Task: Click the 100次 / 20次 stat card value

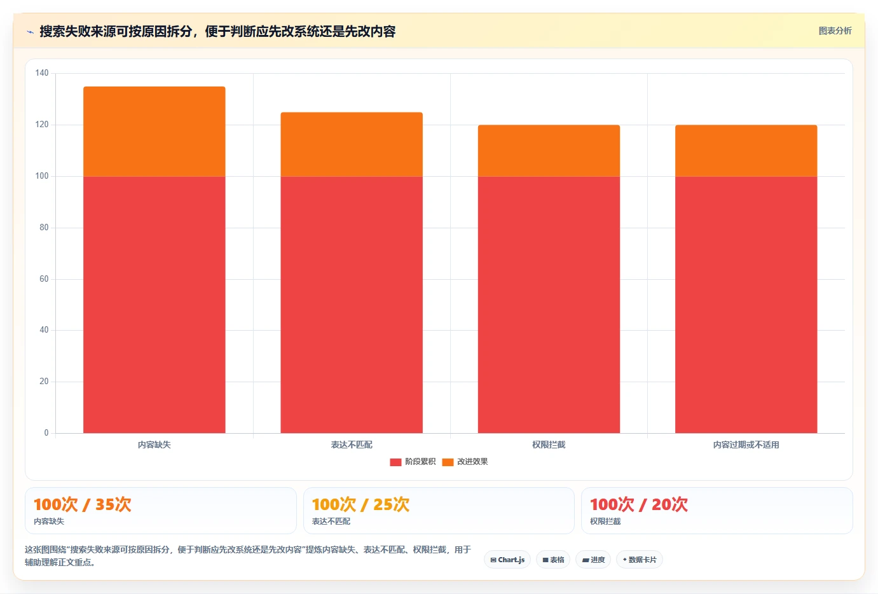Action: [x=639, y=504]
